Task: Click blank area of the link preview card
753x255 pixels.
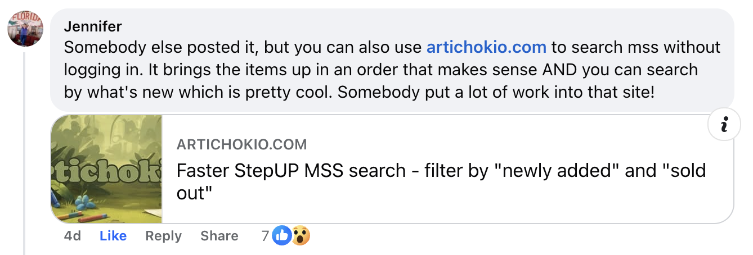Action: tap(507, 205)
